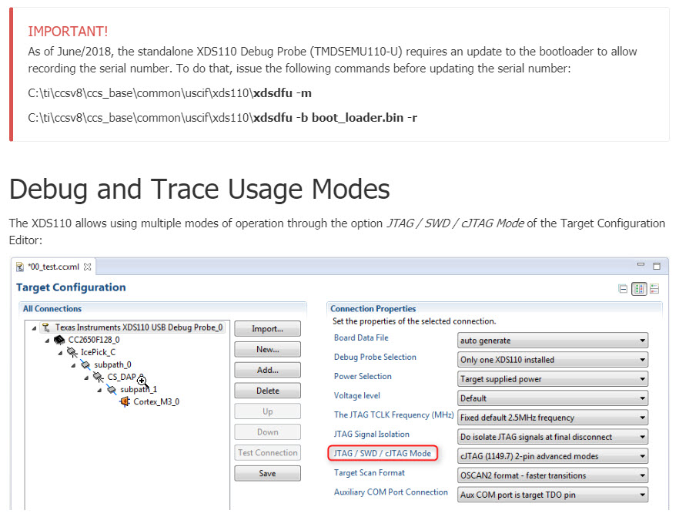The width and height of the screenshot is (679, 517).
Task: Click the All Connections section header
Action: click(52, 308)
